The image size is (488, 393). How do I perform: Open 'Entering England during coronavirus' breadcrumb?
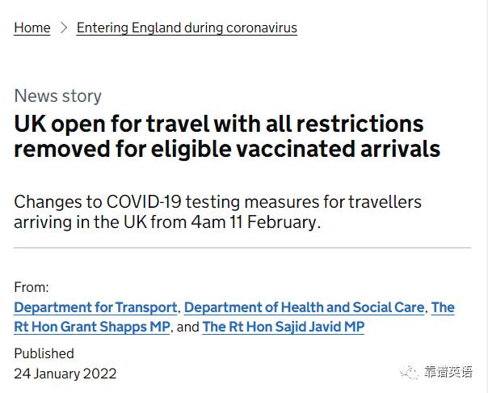187,27
